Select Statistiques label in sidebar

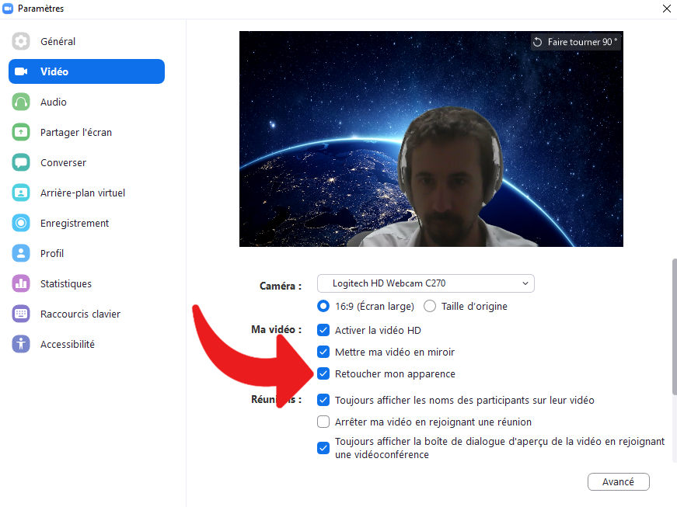[66, 283]
